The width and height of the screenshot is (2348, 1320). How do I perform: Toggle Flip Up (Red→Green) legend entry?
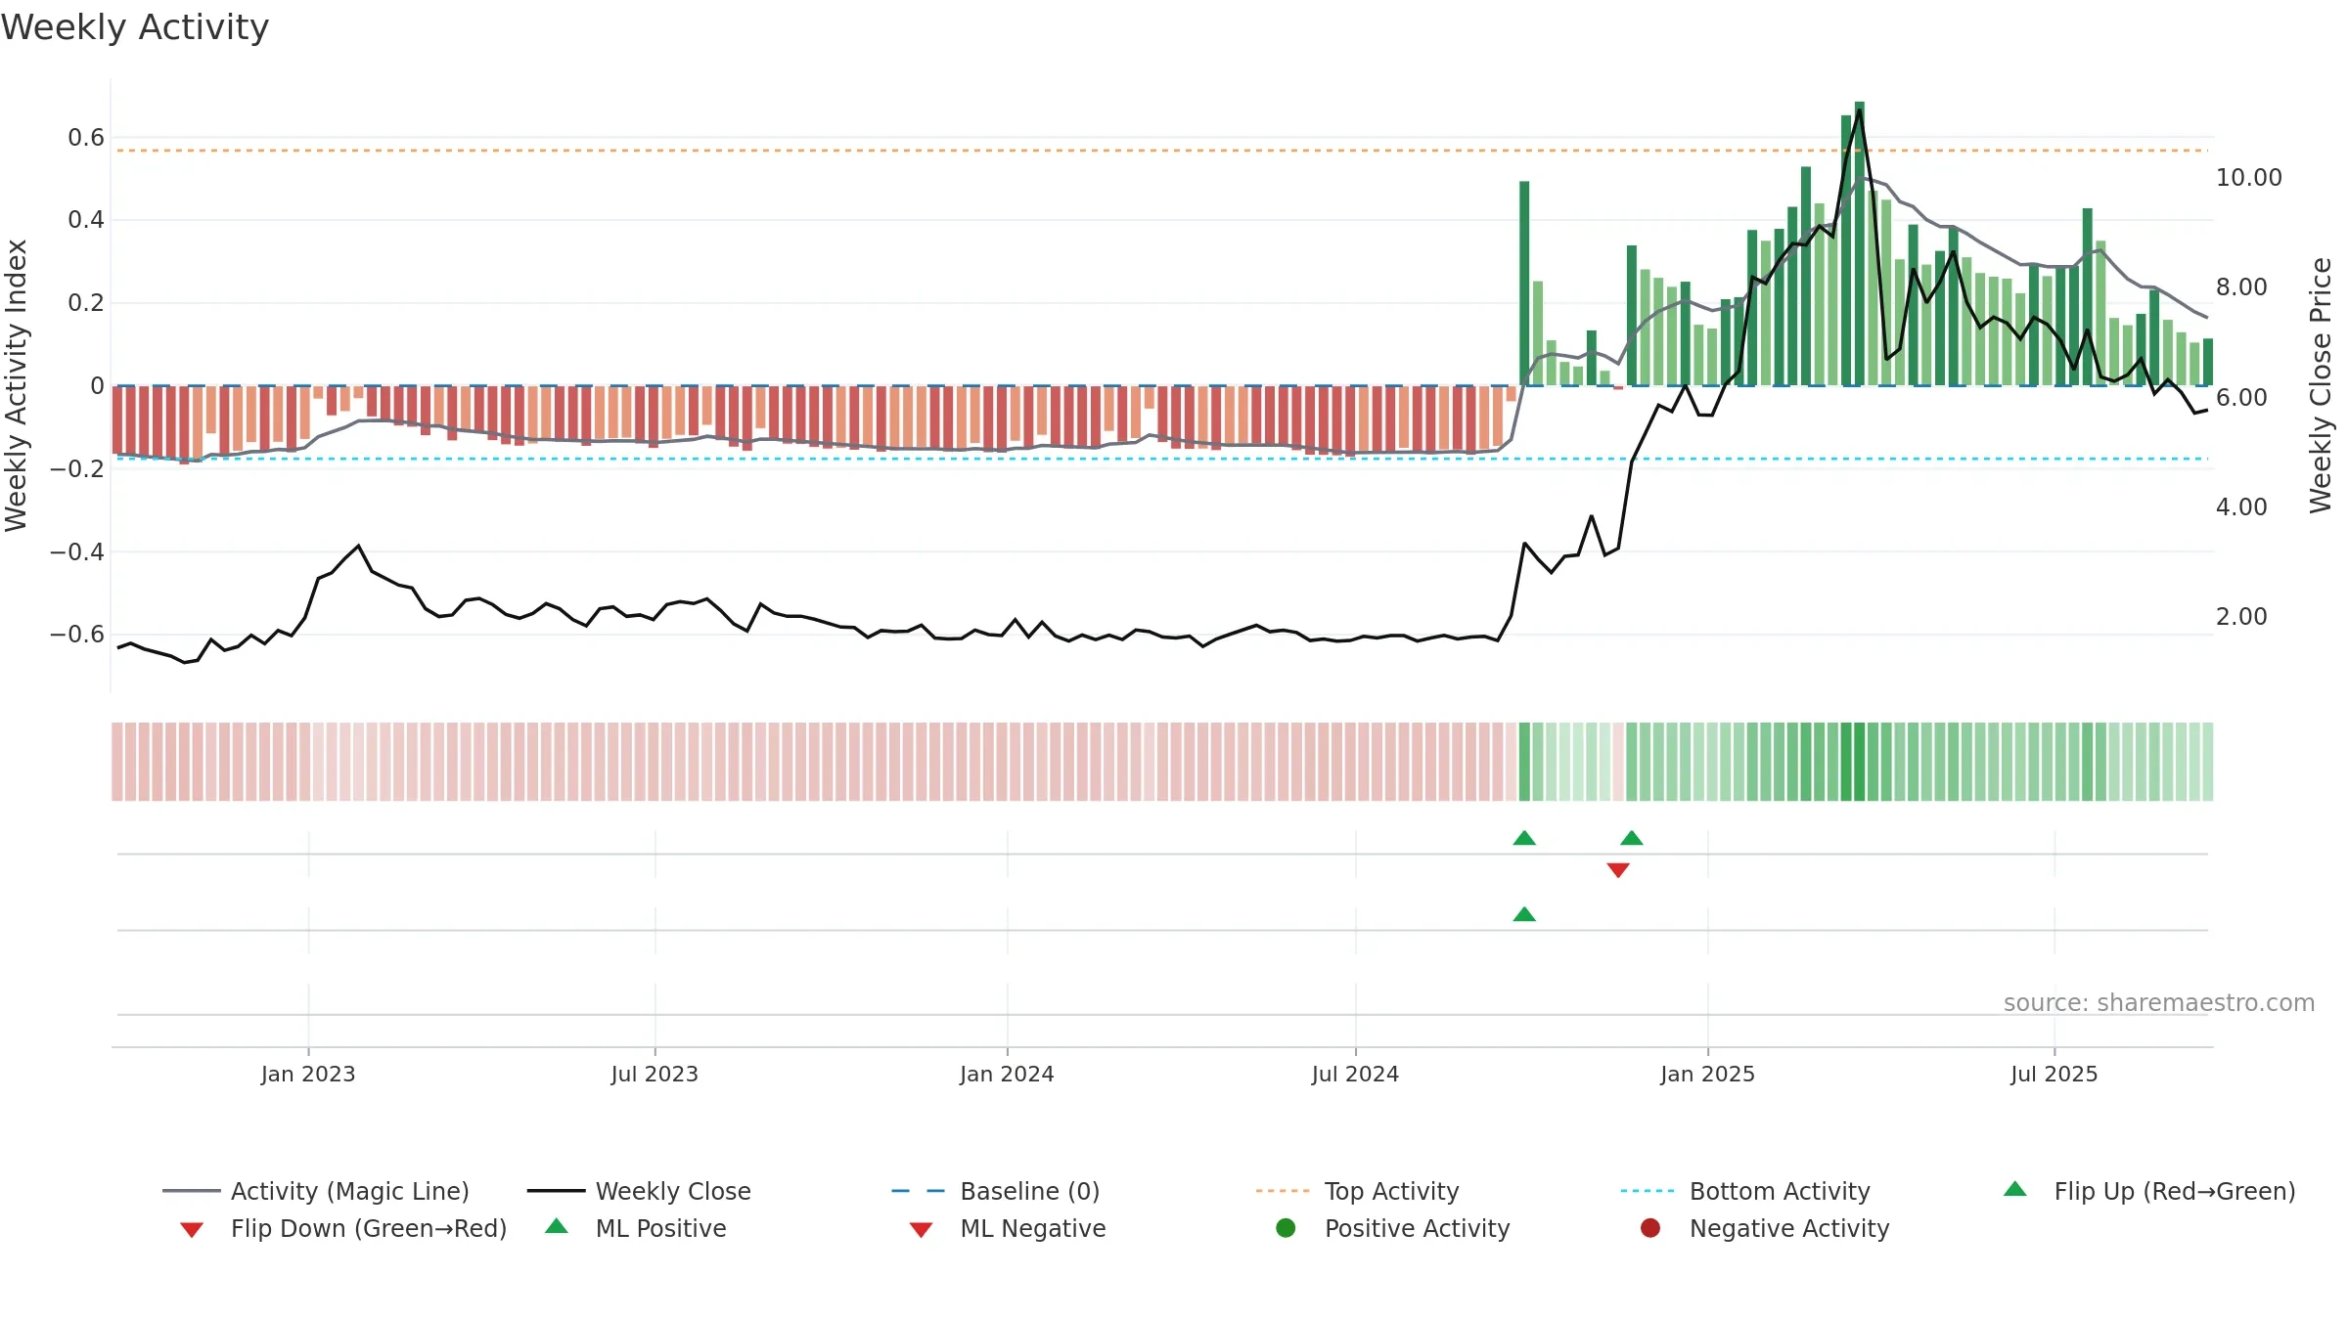coord(2149,1191)
